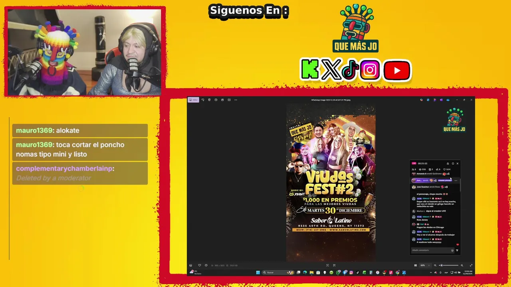The image size is (511, 287).
Task: Click the zoom in magnifier icon
Action: pos(462,265)
